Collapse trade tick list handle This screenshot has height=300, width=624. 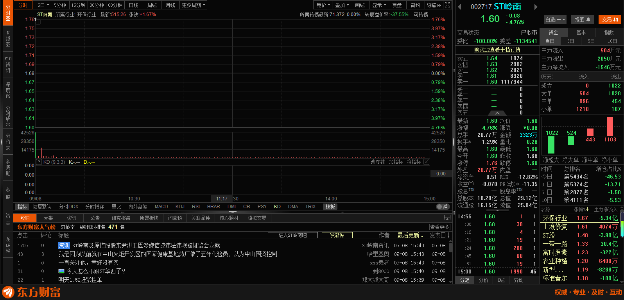497,211
